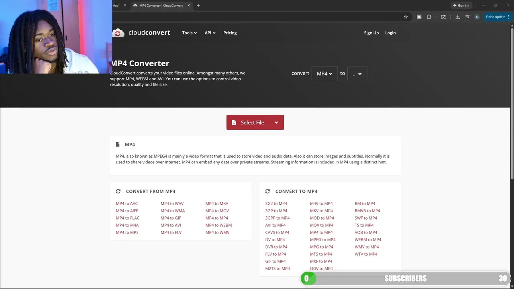Click the MP4 to WMA link
514x289 pixels.
tap(173, 211)
